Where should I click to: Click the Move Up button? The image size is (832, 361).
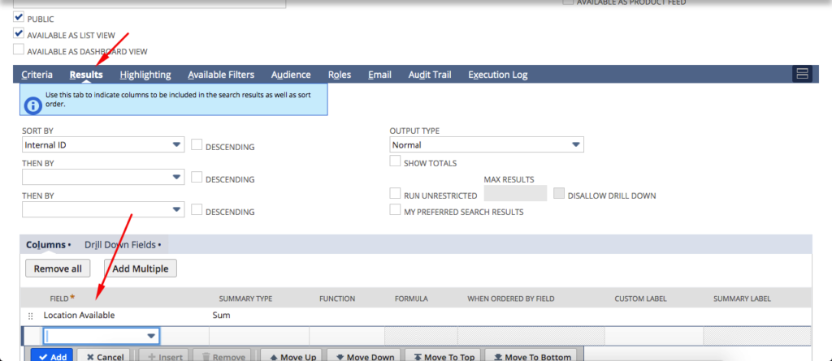(292, 355)
